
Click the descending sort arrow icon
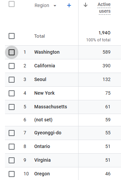click(86, 5)
